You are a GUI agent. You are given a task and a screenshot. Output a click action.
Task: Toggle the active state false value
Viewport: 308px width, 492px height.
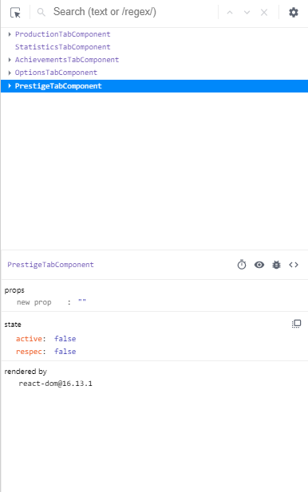pyautogui.click(x=65, y=339)
